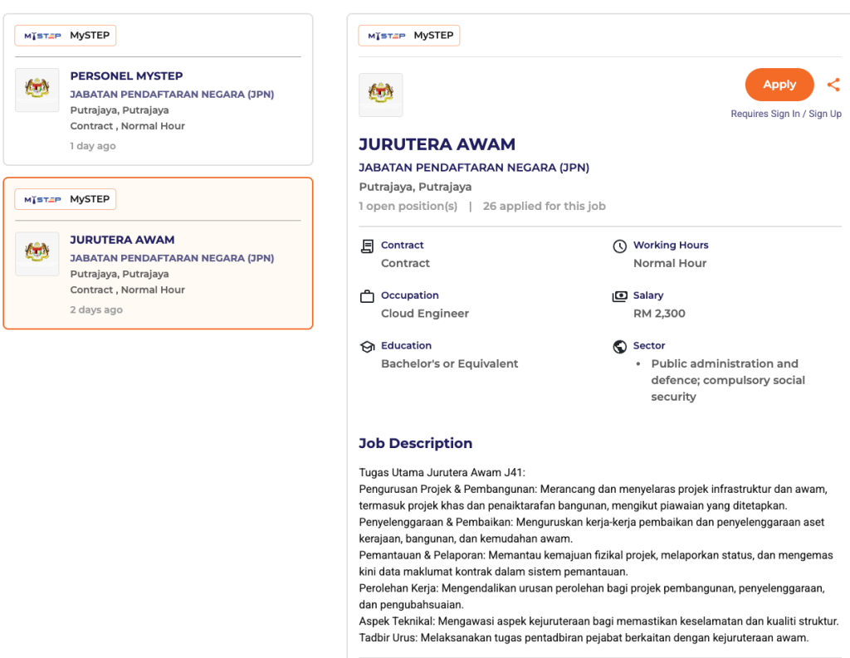850x658 pixels.
Task: Click the orange share icon
Action: tap(833, 85)
